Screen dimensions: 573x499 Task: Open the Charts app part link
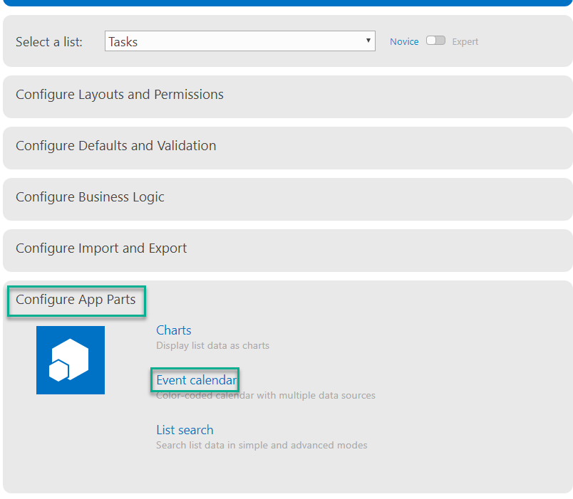(x=174, y=330)
